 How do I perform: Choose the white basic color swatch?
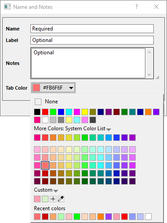pyautogui.click(x=45, y=120)
